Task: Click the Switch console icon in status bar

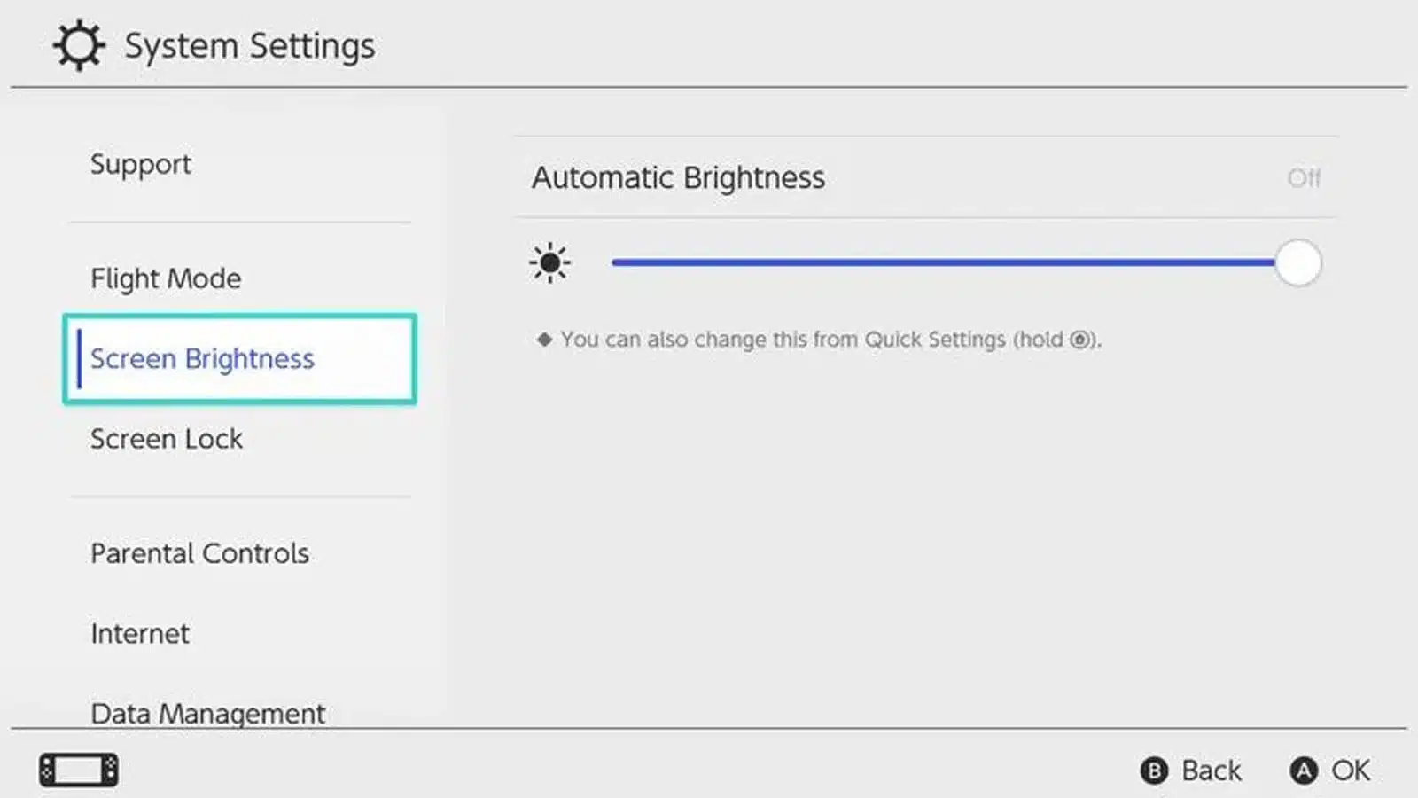Action: [79, 768]
